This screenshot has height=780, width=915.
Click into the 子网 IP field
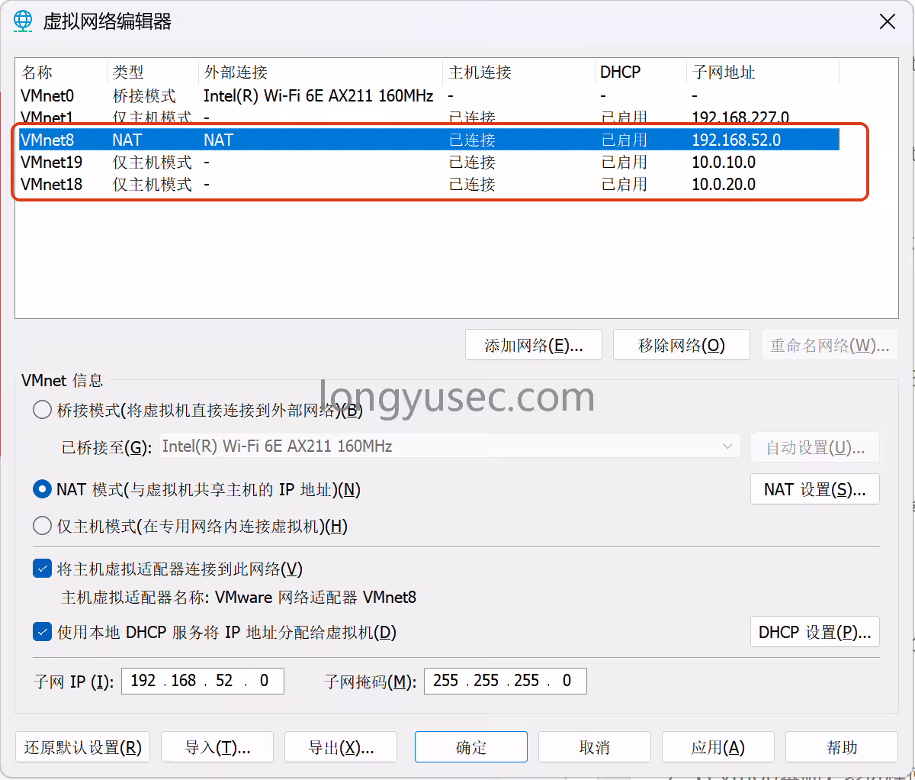point(202,681)
